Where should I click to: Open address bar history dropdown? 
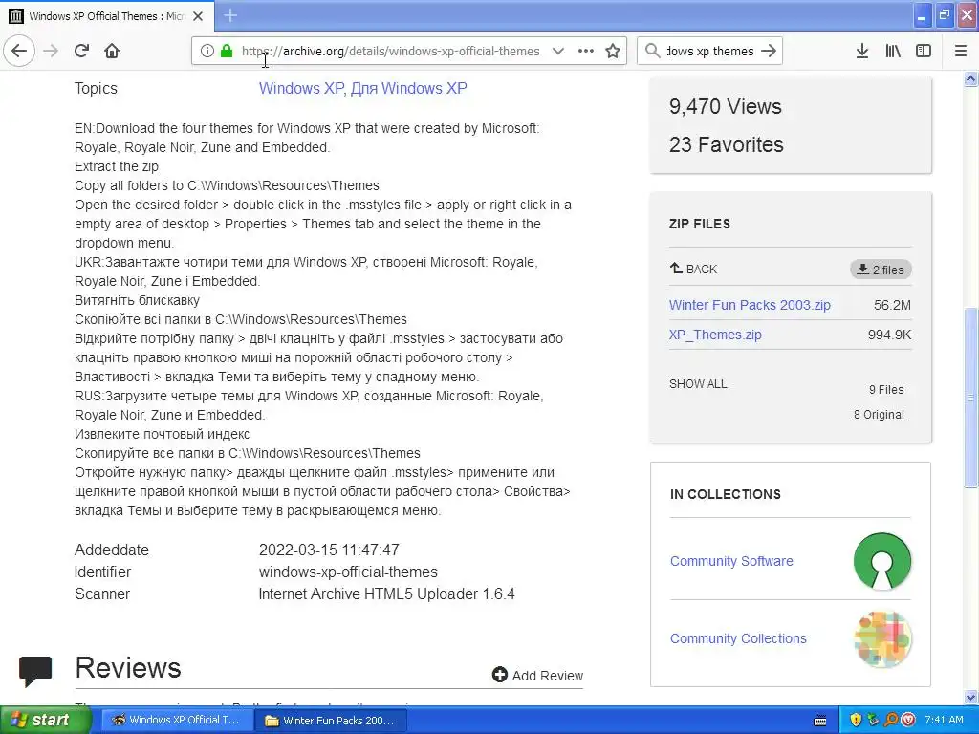(x=558, y=52)
